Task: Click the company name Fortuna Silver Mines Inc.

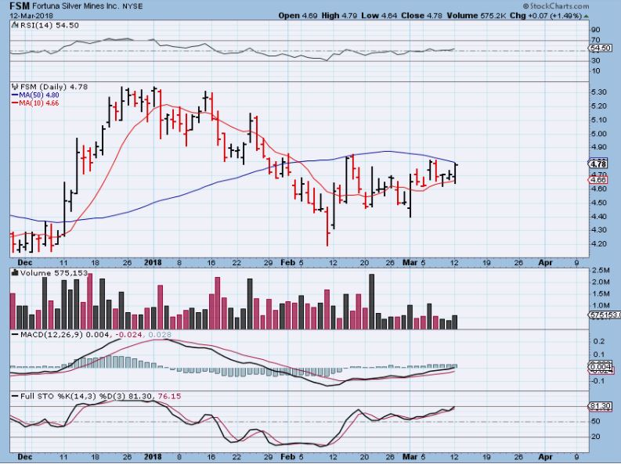Action: pos(74,6)
